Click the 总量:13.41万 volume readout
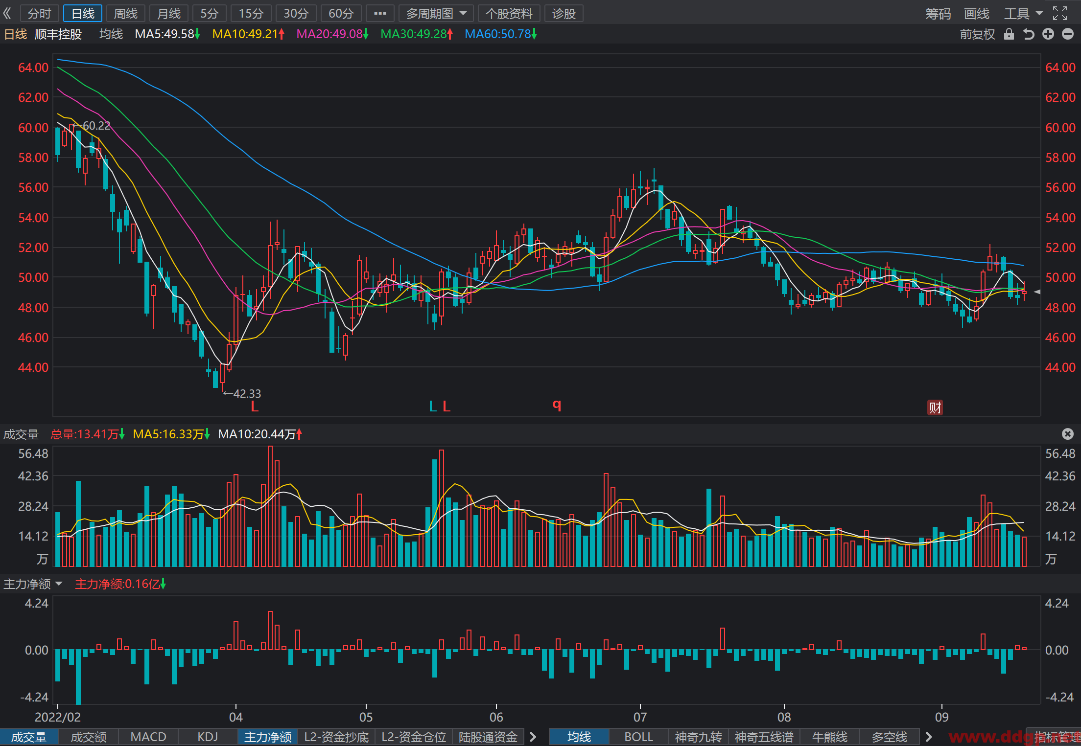 tap(88, 434)
